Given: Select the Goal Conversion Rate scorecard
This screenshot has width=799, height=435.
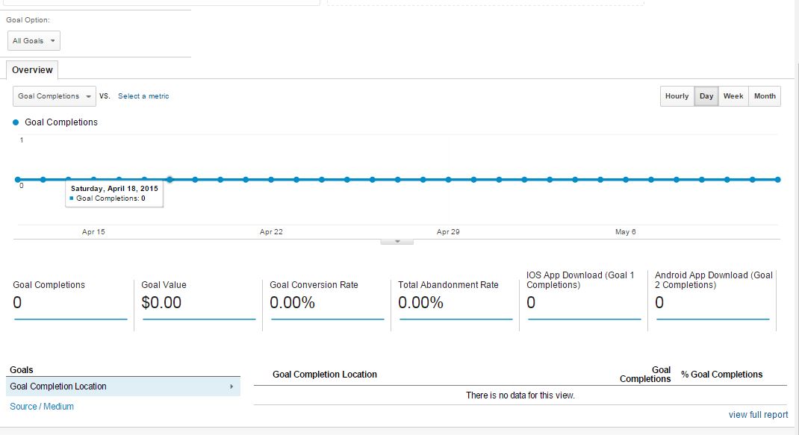Looking at the screenshot, I should click(x=327, y=297).
